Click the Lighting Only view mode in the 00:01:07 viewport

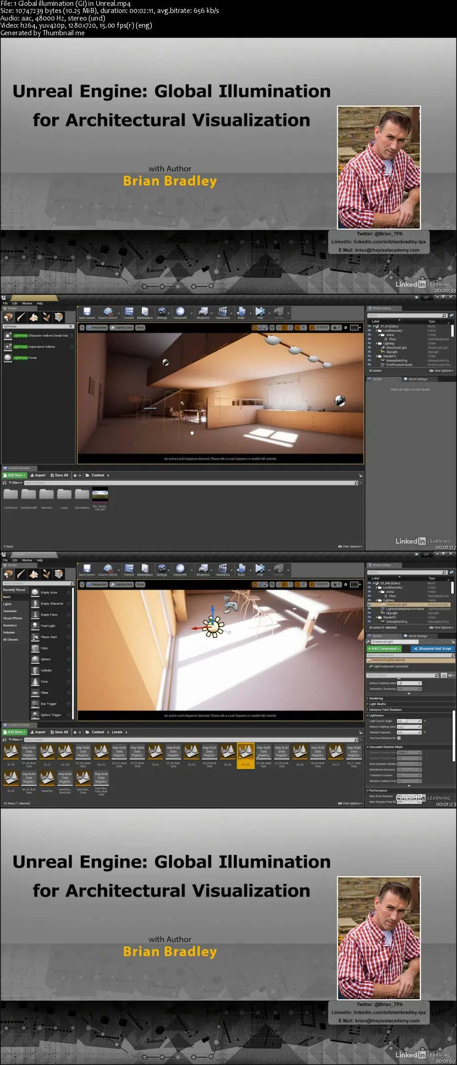[122, 327]
